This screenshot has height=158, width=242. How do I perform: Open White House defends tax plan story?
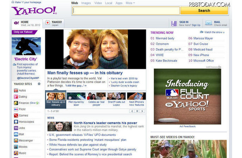78,145
